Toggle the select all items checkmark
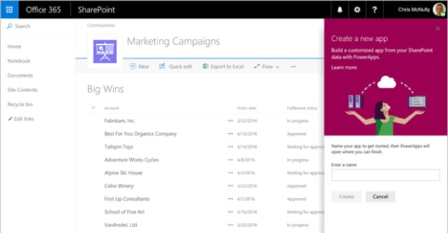The width and height of the screenshot is (448, 233). (x=93, y=108)
